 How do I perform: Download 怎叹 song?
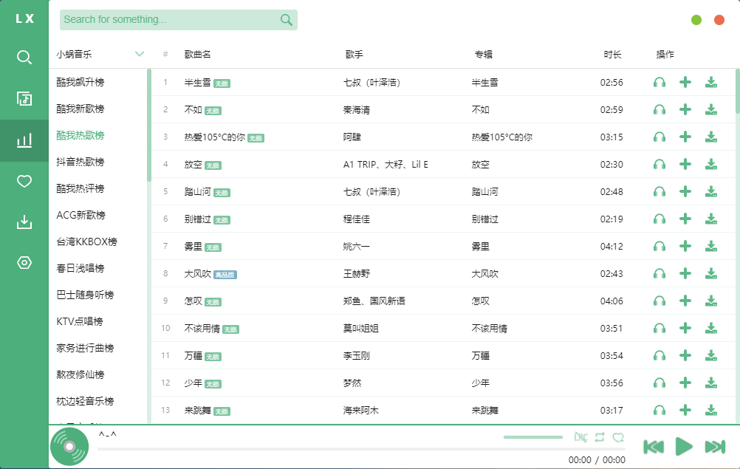[x=711, y=301]
